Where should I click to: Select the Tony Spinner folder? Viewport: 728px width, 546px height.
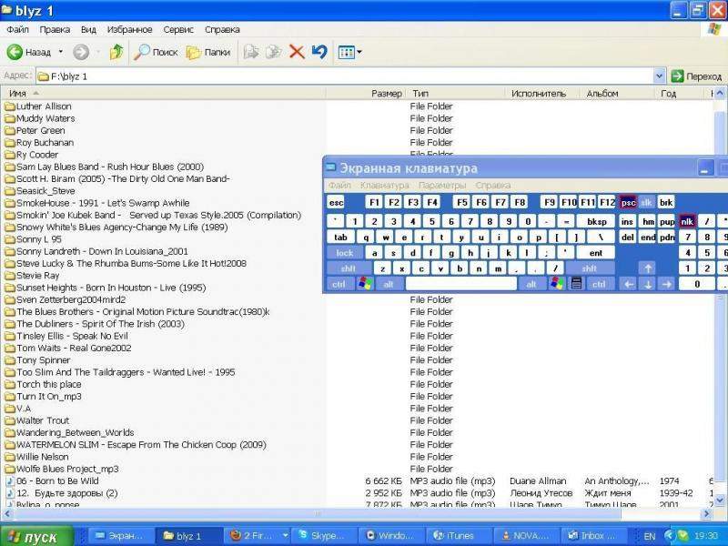(37, 359)
